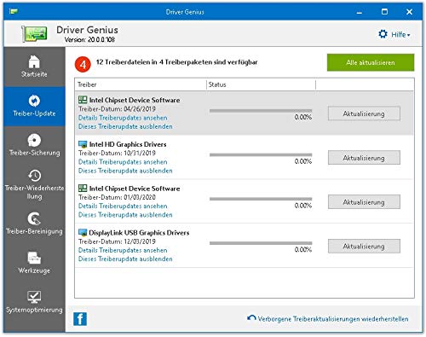Select first Intel Chipset Device Software row
This screenshot has width=426, height=337.
tap(245, 113)
